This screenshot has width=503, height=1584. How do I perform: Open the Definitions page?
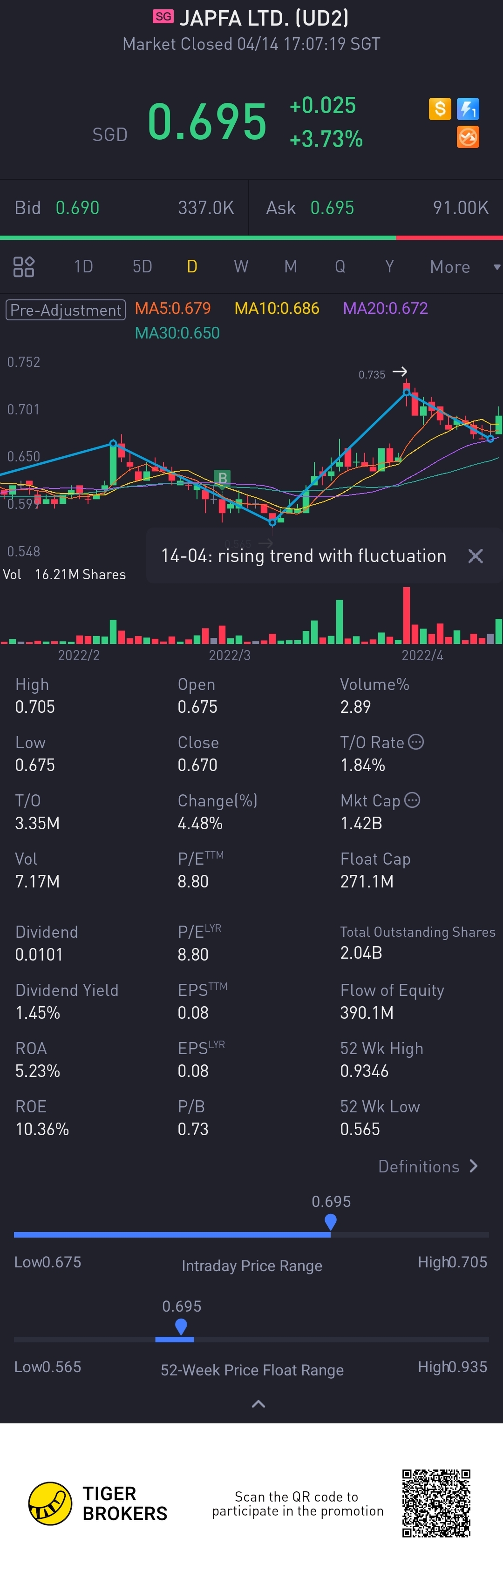(x=428, y=1166)
